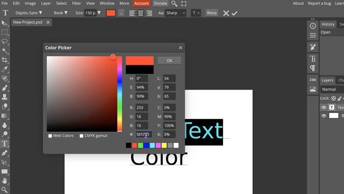Open the text orientation dropdown
Image resolution: width=344 pixels, height=194 pixels.
(x=196, y=13)
